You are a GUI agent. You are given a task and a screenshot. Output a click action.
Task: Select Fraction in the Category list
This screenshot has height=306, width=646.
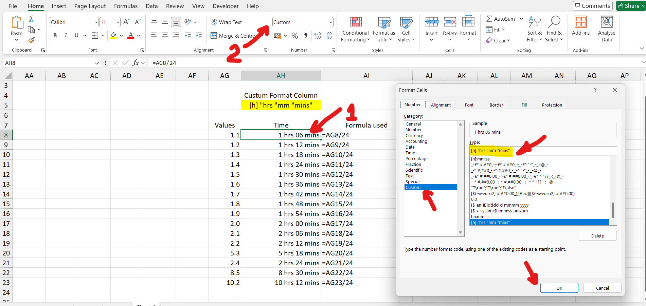(x=413, y=164)
